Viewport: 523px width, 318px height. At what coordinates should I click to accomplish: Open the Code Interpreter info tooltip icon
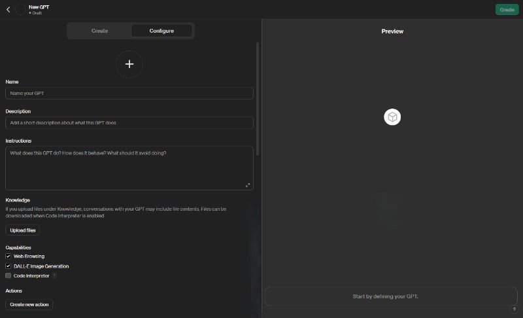[x=54, y=275]
